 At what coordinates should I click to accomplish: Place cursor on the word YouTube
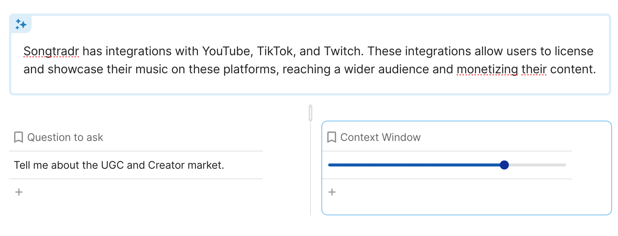[227, 51]
